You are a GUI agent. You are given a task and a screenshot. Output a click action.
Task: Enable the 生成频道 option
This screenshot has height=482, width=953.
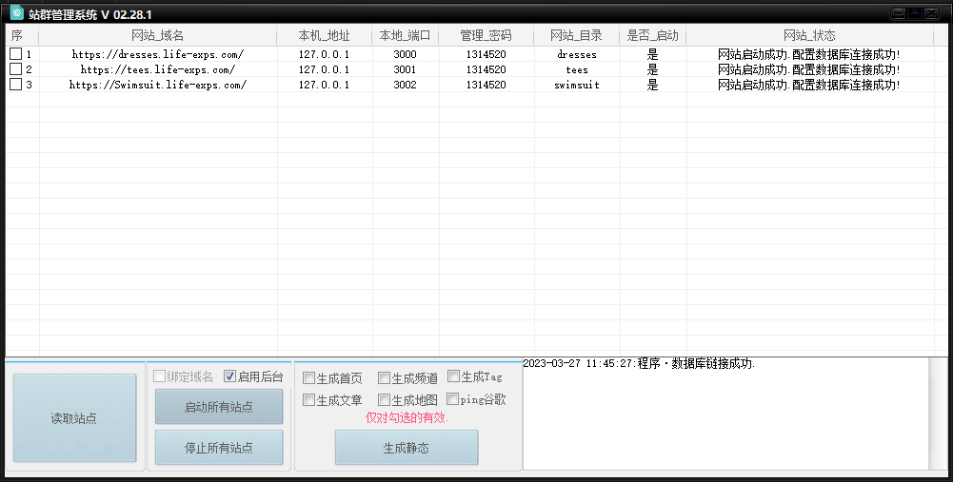384,378
